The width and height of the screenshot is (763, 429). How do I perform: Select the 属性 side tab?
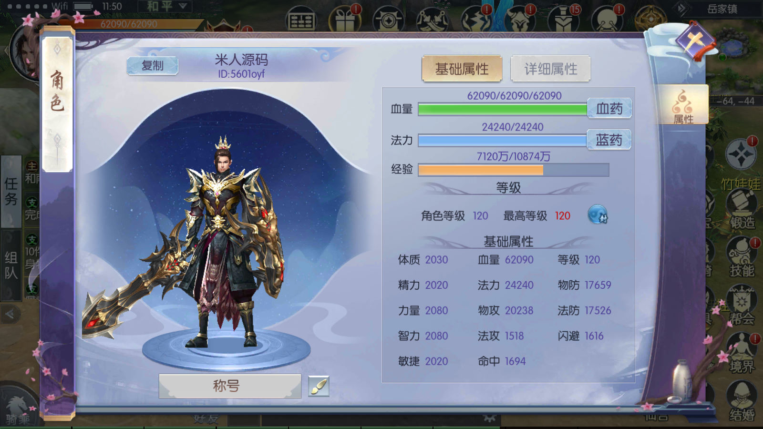(x=683, y=106)
